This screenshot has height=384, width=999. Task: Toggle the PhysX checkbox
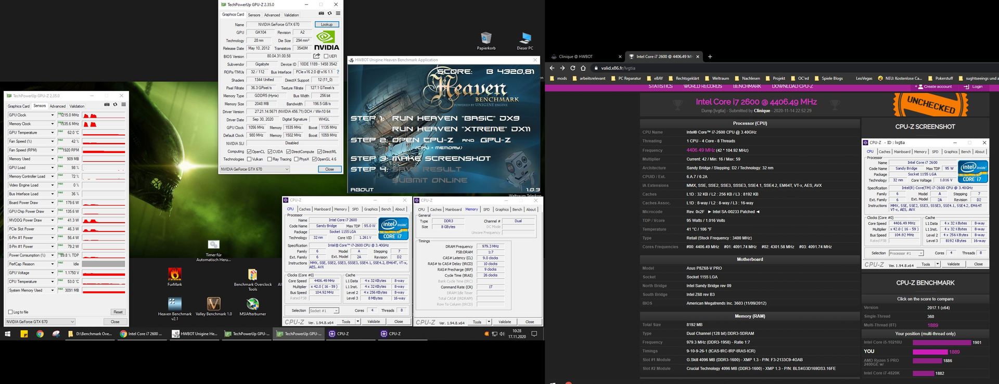296,159
